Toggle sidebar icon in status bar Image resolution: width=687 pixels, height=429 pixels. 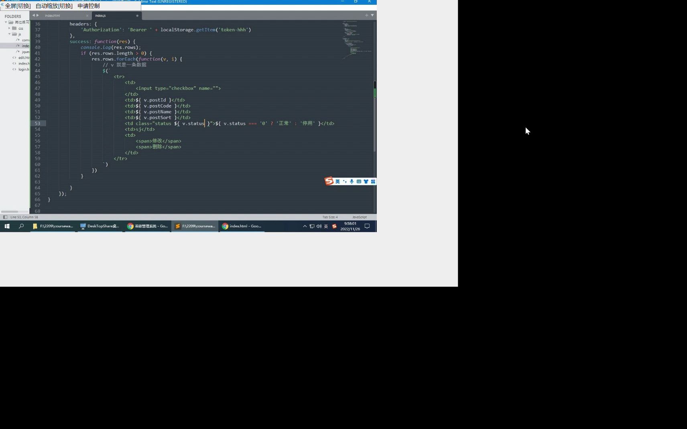(x=5, y=217)
